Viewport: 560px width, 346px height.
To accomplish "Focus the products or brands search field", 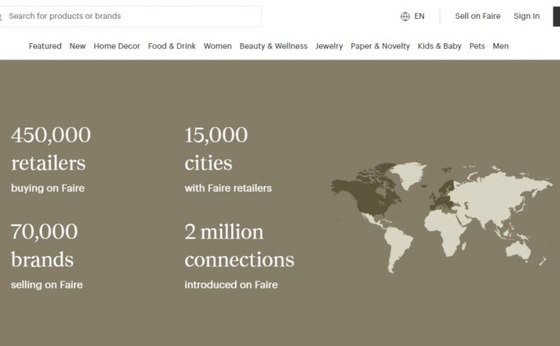I will tap(131, 16).
